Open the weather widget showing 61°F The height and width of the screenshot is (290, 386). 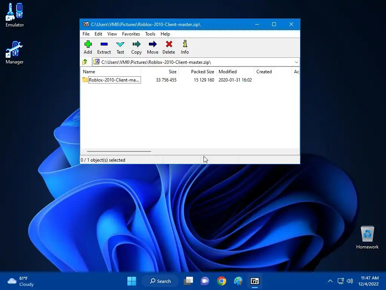21,281
